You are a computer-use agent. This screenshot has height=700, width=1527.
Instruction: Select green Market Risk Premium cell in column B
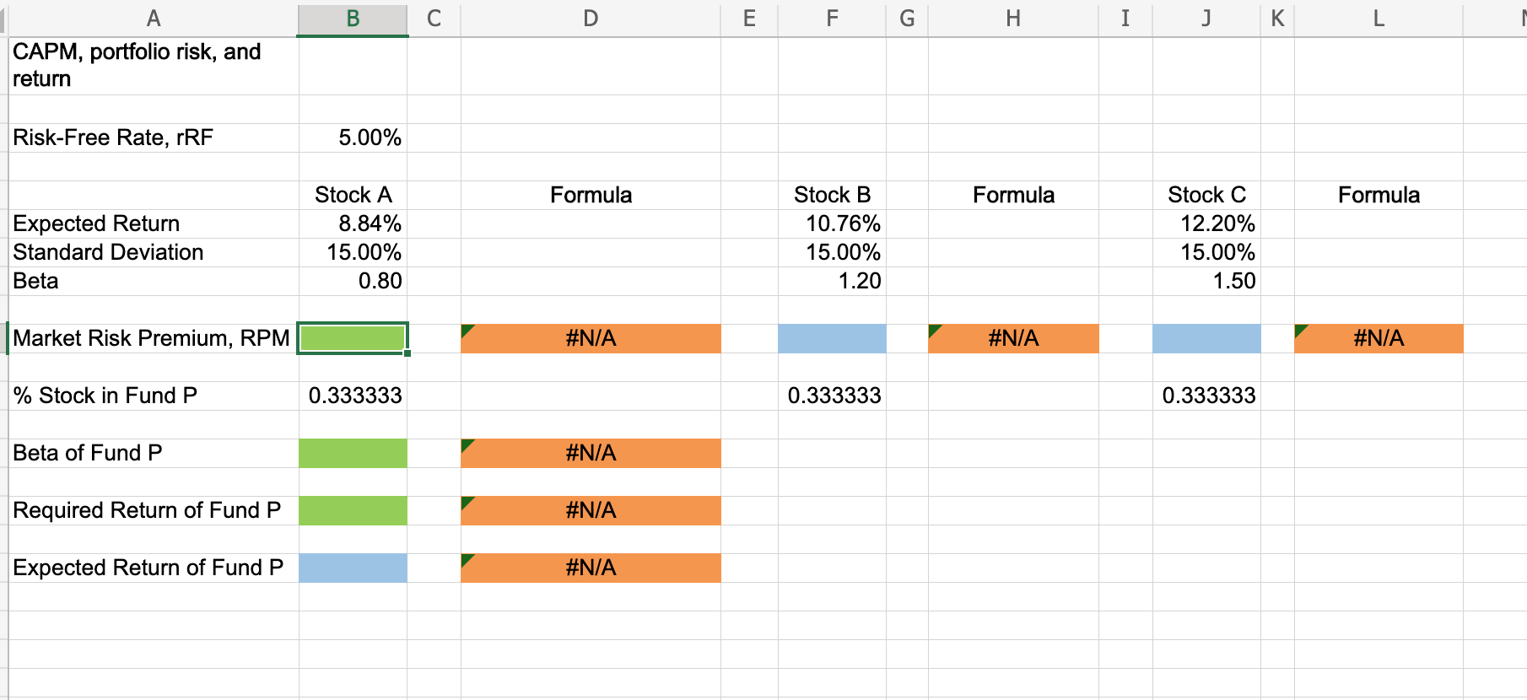(x=353, y=338)
